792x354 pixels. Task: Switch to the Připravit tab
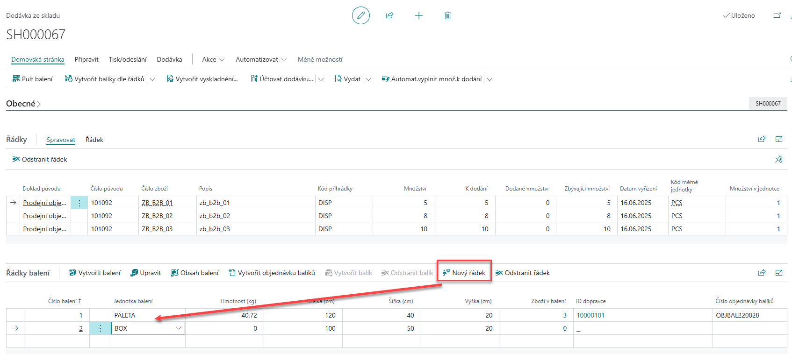pyautogui.click(x=86, y=59)
